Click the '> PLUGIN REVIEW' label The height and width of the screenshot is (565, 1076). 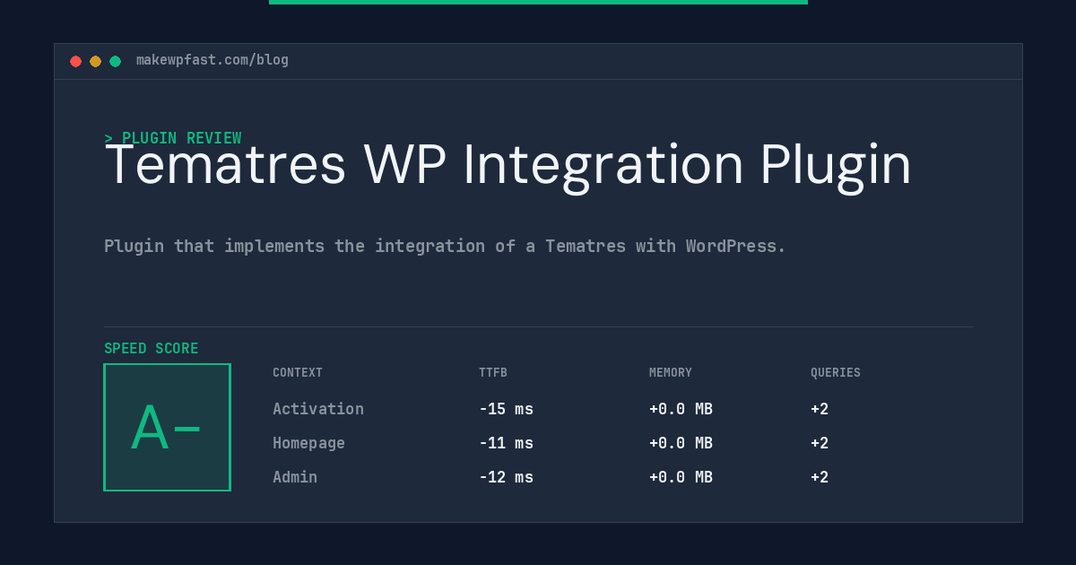click(173, 138)
